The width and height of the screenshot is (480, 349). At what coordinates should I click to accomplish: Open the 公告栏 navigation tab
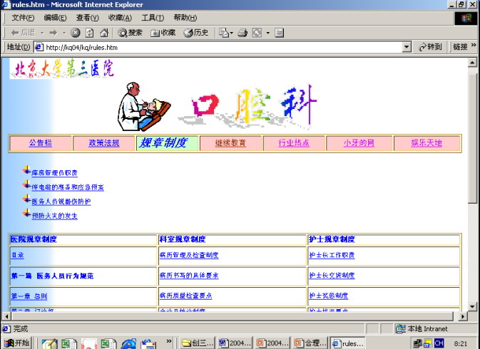pyautogui.click(x=41, y=143)
